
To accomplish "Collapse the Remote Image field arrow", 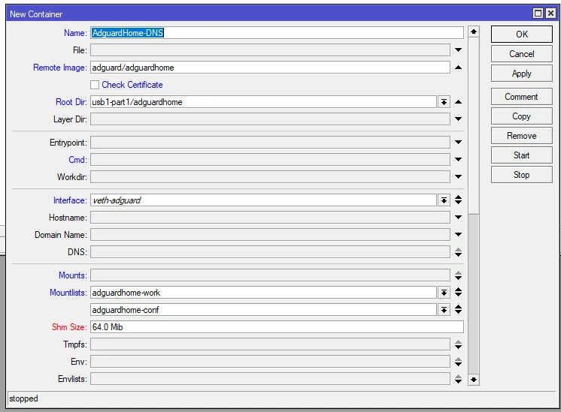I will tap(458, 68).
